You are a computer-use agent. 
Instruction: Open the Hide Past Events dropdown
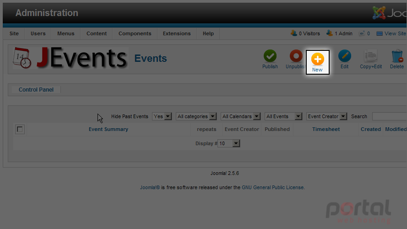(x=162, y=116)
